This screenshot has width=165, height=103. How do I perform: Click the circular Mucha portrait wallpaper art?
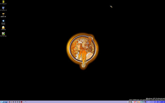pyautogui.click(x=82, y=49)
